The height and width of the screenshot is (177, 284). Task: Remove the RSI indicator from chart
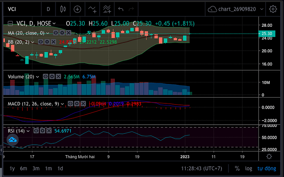[49, 130]
